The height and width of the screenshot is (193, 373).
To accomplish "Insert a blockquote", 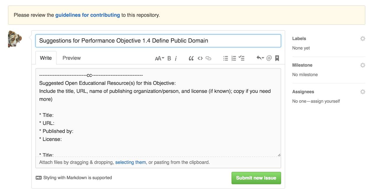I will (x=191, y=58).
